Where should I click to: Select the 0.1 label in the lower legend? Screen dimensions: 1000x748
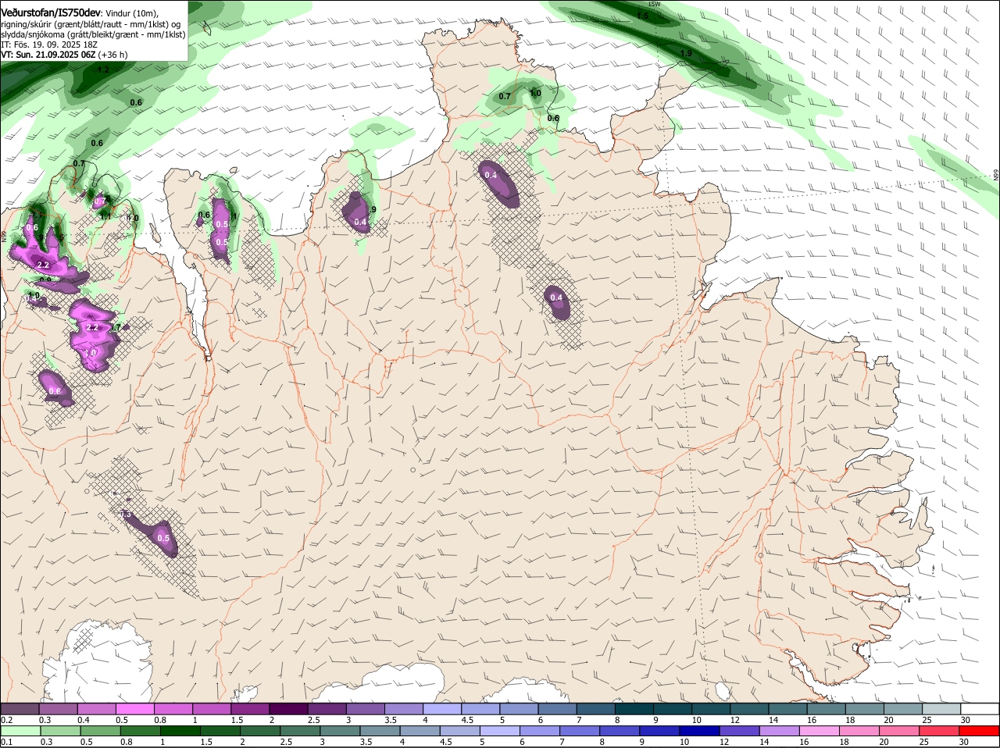(6, 742)
